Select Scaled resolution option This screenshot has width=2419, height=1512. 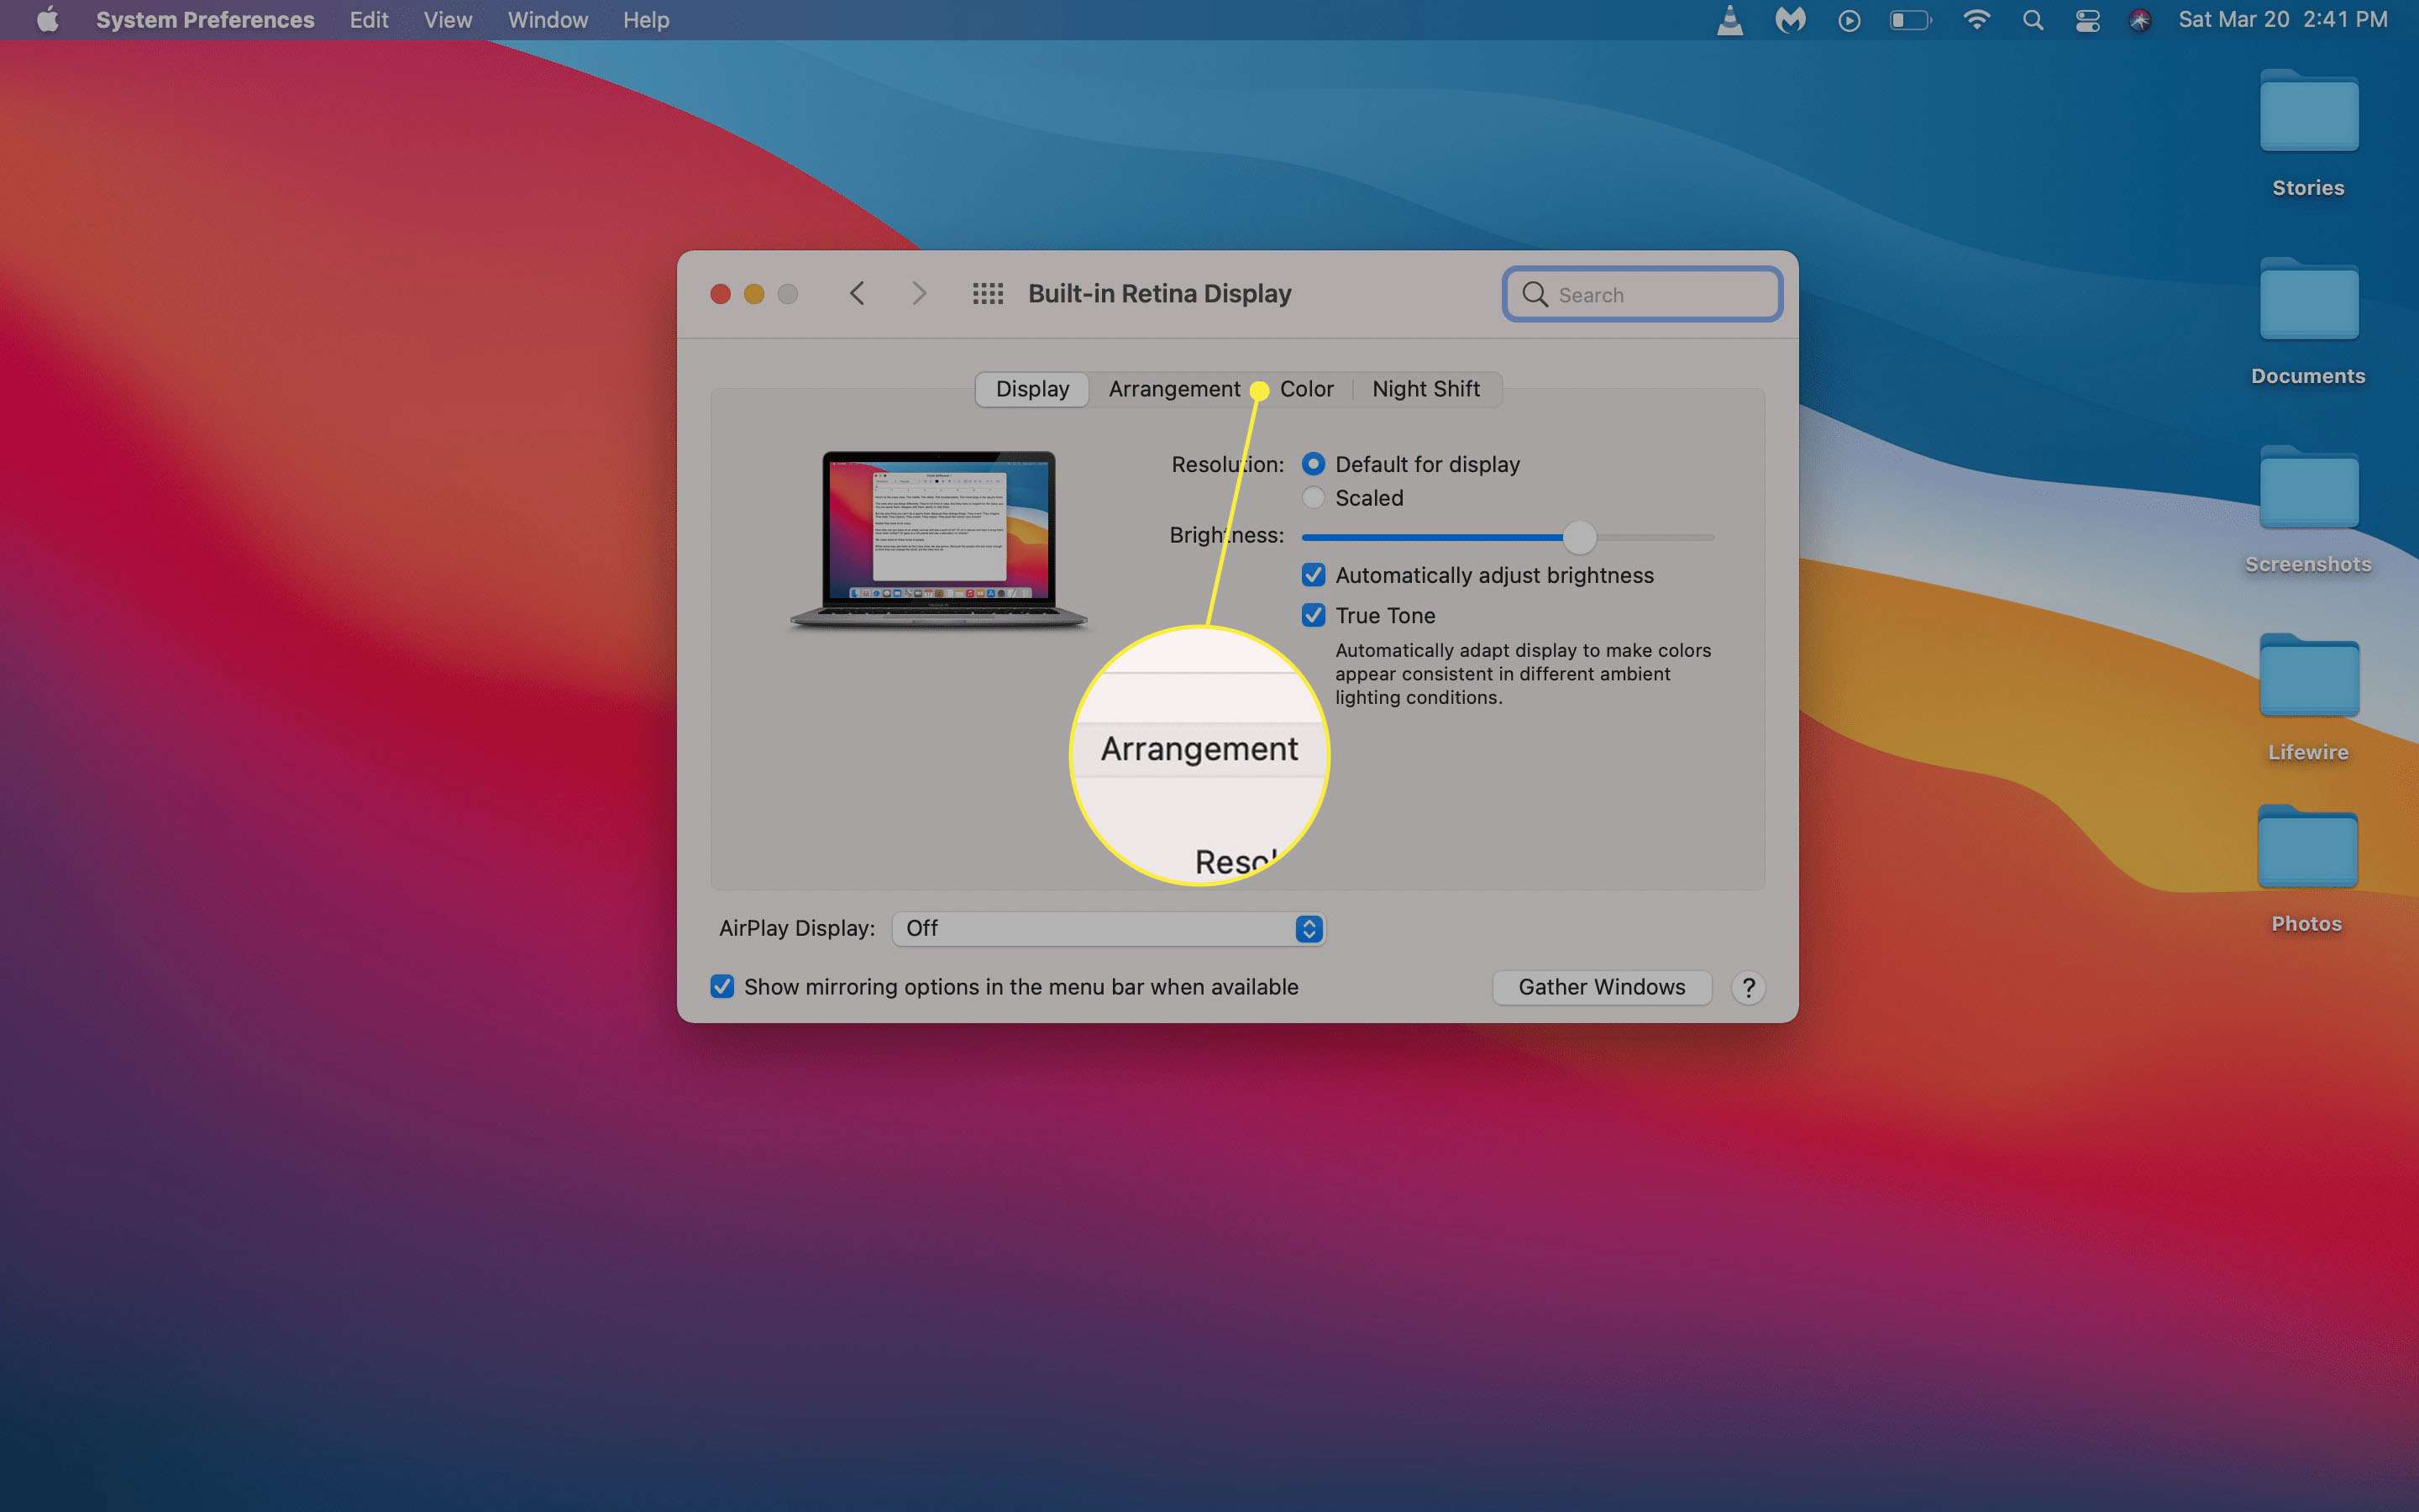click(1314, 496)
